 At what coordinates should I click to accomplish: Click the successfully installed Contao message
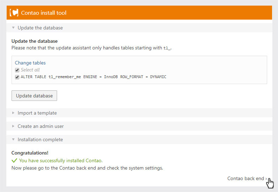(61, 160)
